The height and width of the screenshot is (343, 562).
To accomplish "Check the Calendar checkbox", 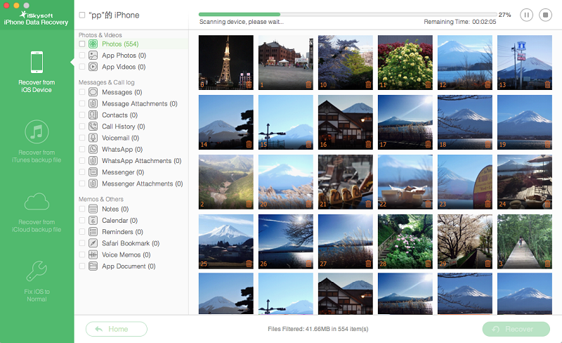I will pos(82,220).
